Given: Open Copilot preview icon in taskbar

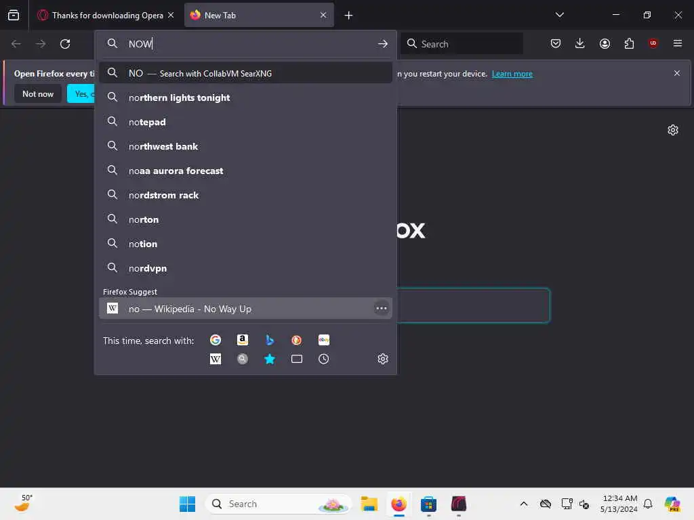Looking at the screenshot, I should pos(672,504).
